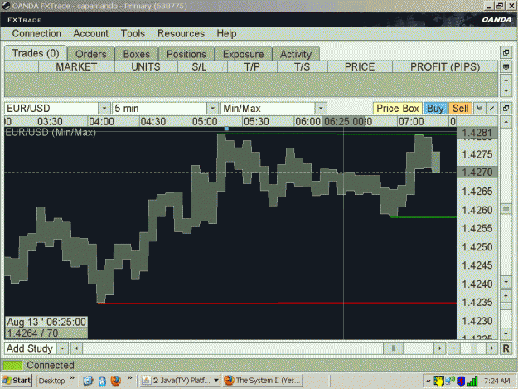
Task: Click the green connection status indicator
Action: pyautogui.click(x=13, y=365)
